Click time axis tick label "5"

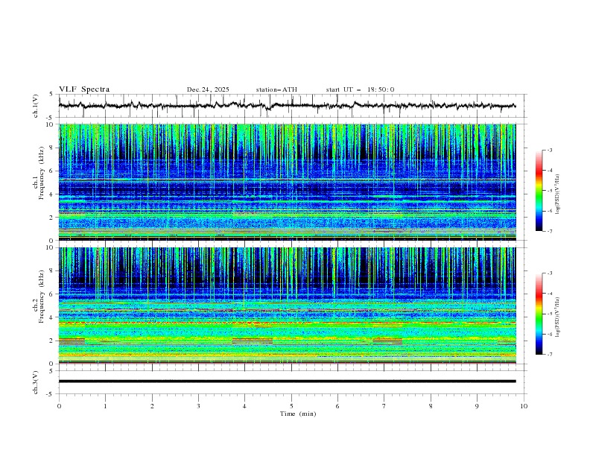[291, 406]
